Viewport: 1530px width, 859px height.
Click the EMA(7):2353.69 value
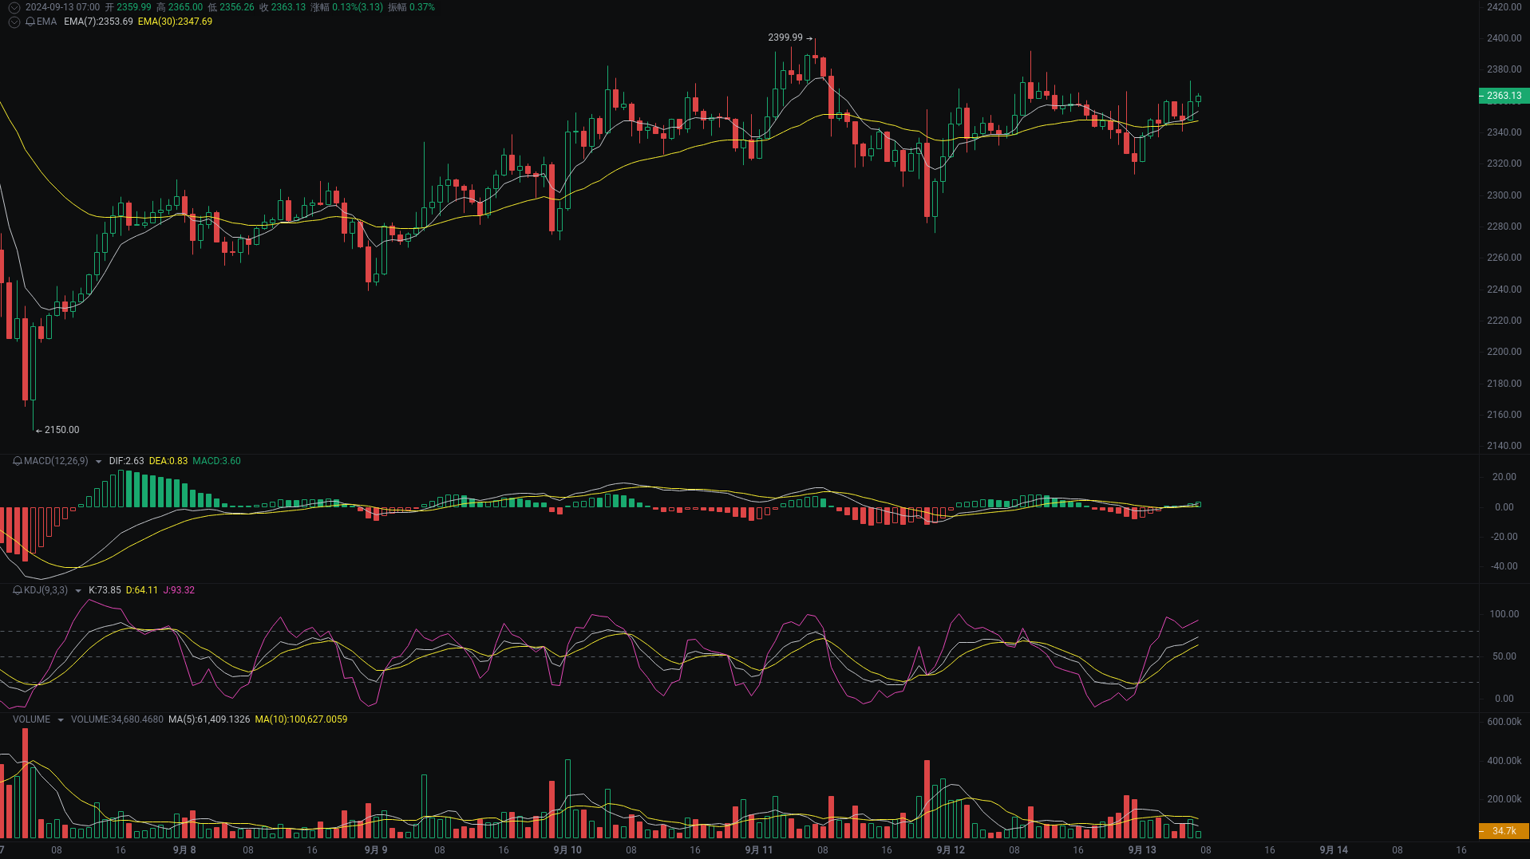[98, 22]
